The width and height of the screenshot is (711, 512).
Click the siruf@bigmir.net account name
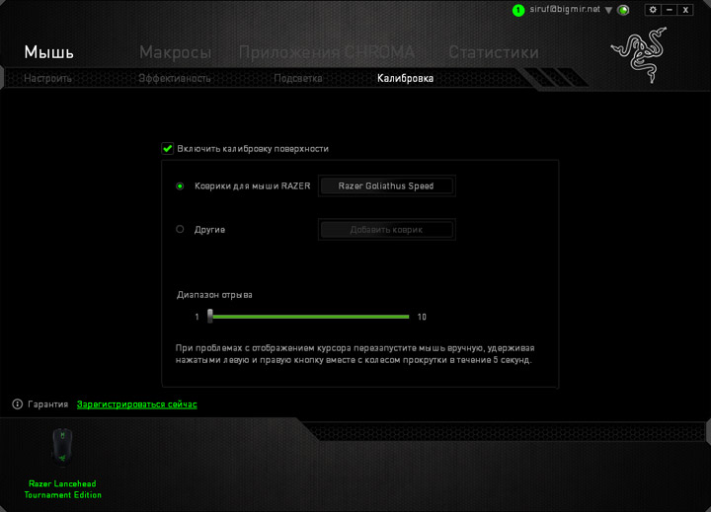565,9
